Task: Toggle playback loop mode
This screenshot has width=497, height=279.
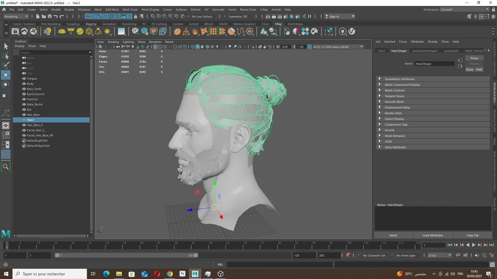Action: pos(458,255)
